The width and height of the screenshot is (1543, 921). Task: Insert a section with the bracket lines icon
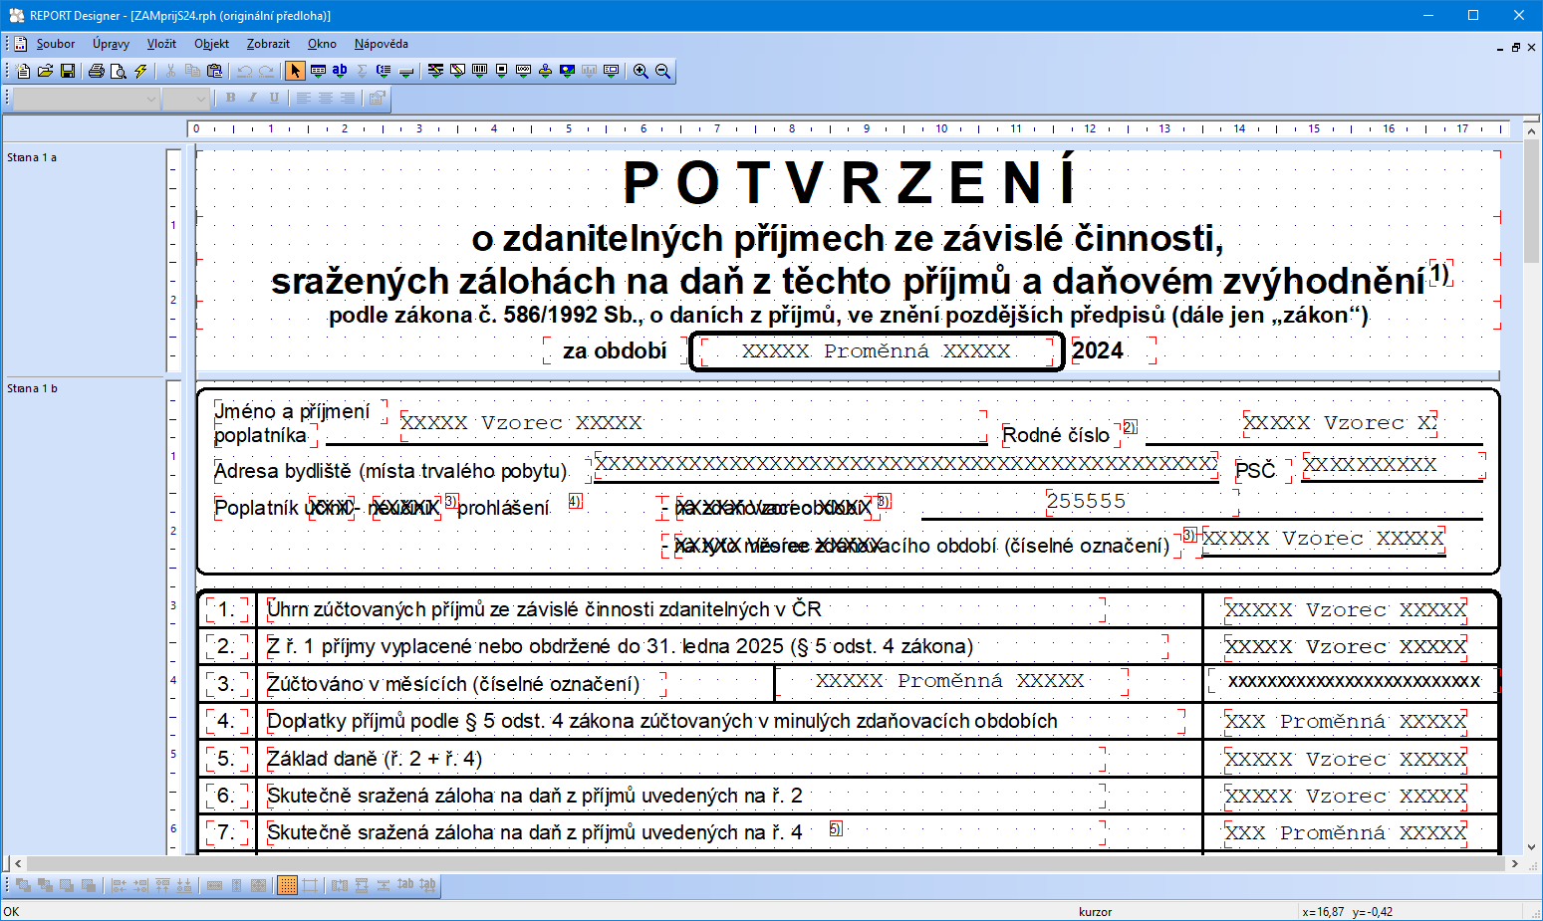pyautogui.click(x=384, y=71)
